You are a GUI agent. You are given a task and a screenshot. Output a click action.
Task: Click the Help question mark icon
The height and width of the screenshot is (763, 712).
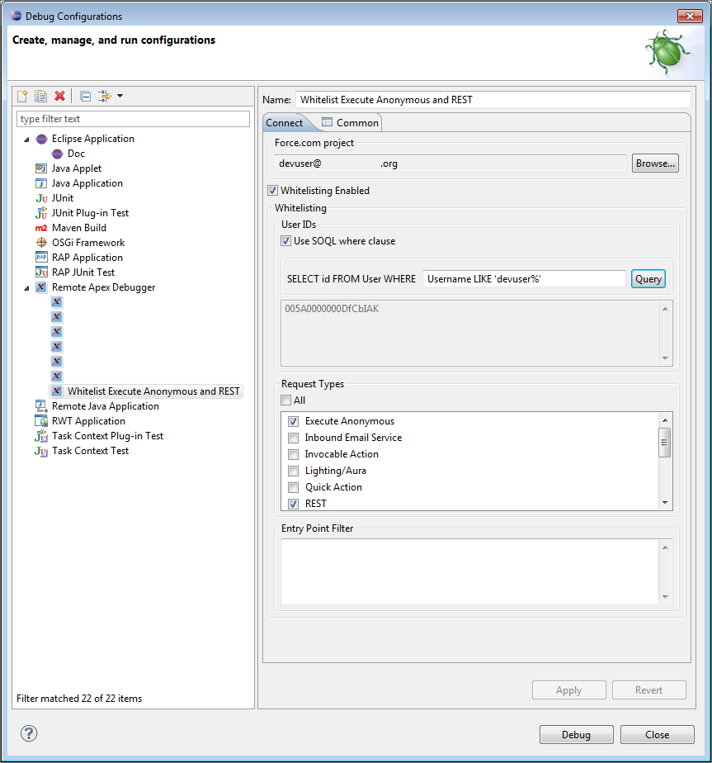29,733
